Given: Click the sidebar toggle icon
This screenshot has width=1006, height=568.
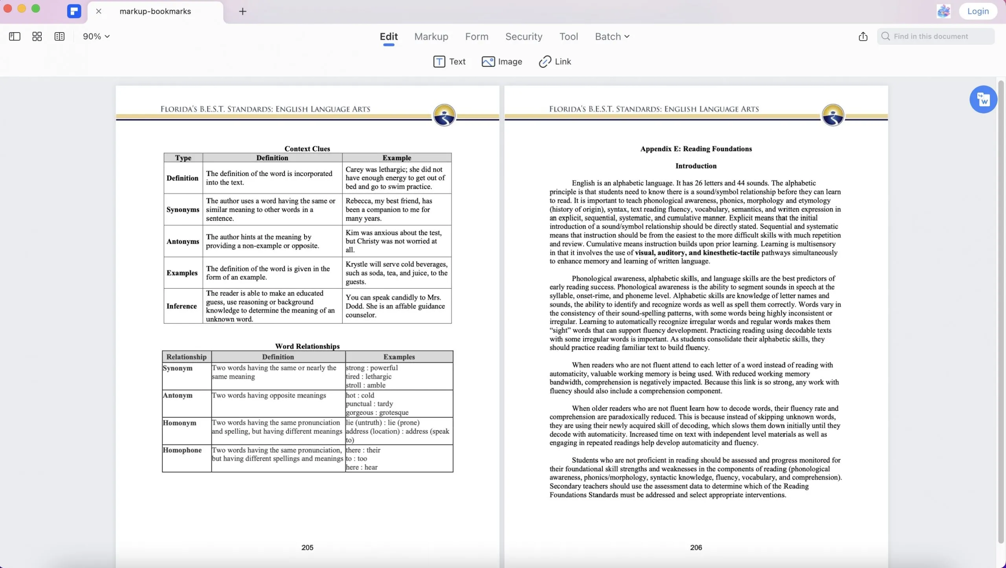Looking at the screenshot, I should pyautogui.click(x=14, y=36).
